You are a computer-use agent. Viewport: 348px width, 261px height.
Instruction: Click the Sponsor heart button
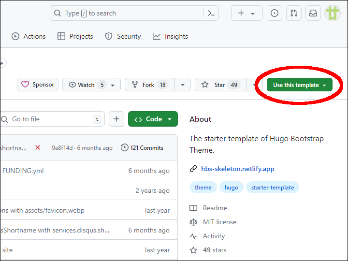[38, 85]
